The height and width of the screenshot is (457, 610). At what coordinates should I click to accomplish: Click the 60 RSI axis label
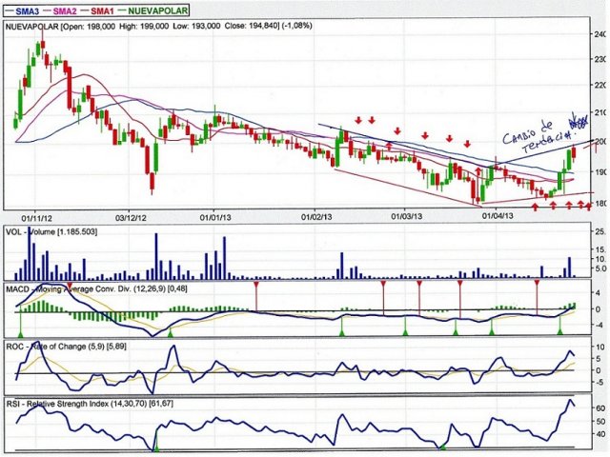pyautogui.click(x=600, y=408)
